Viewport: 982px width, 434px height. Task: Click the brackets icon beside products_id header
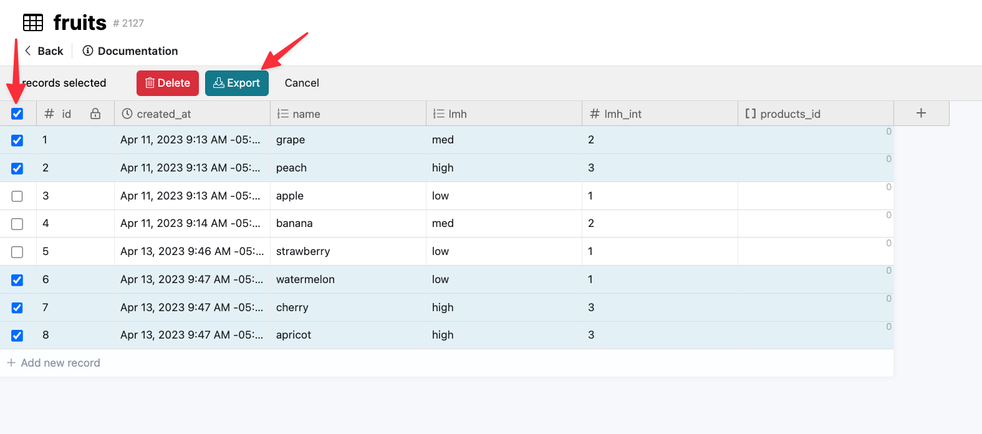[x=751, y=113]
